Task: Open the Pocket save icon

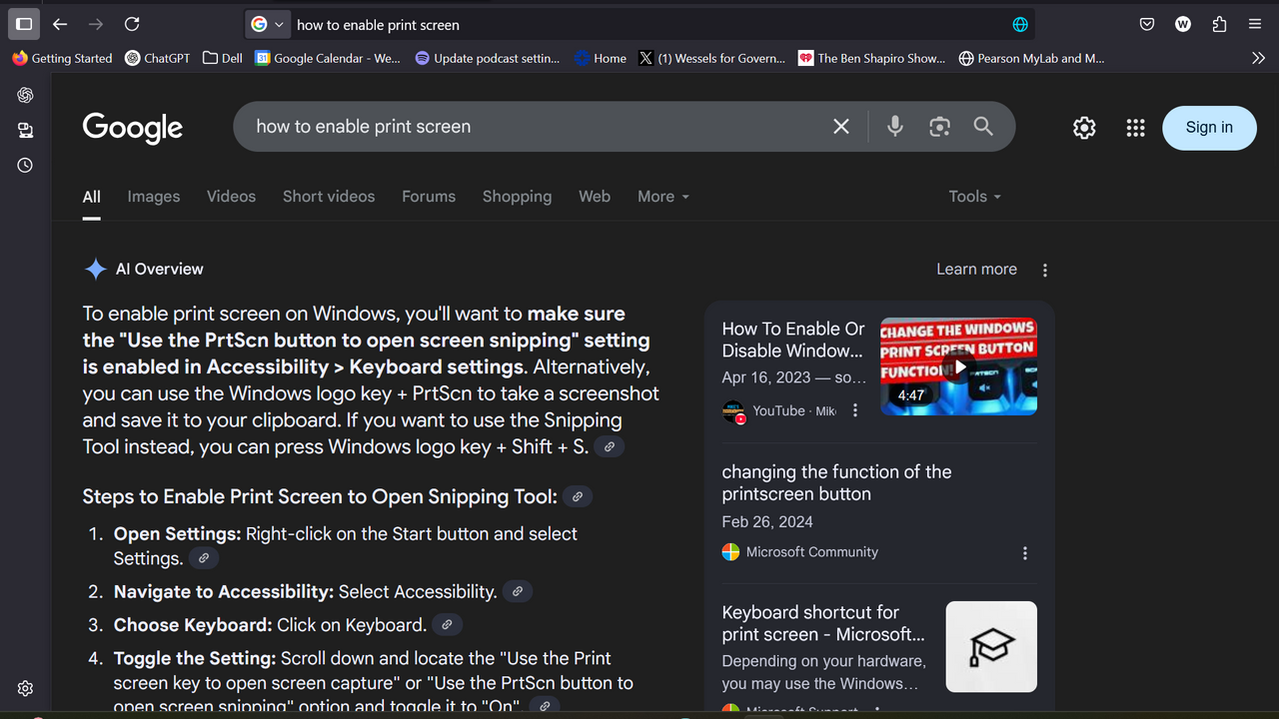Action: point(1147,24)
